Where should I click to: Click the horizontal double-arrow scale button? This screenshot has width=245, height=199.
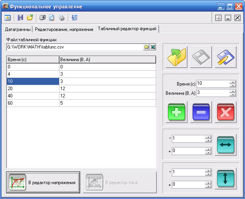pos(225,145)
